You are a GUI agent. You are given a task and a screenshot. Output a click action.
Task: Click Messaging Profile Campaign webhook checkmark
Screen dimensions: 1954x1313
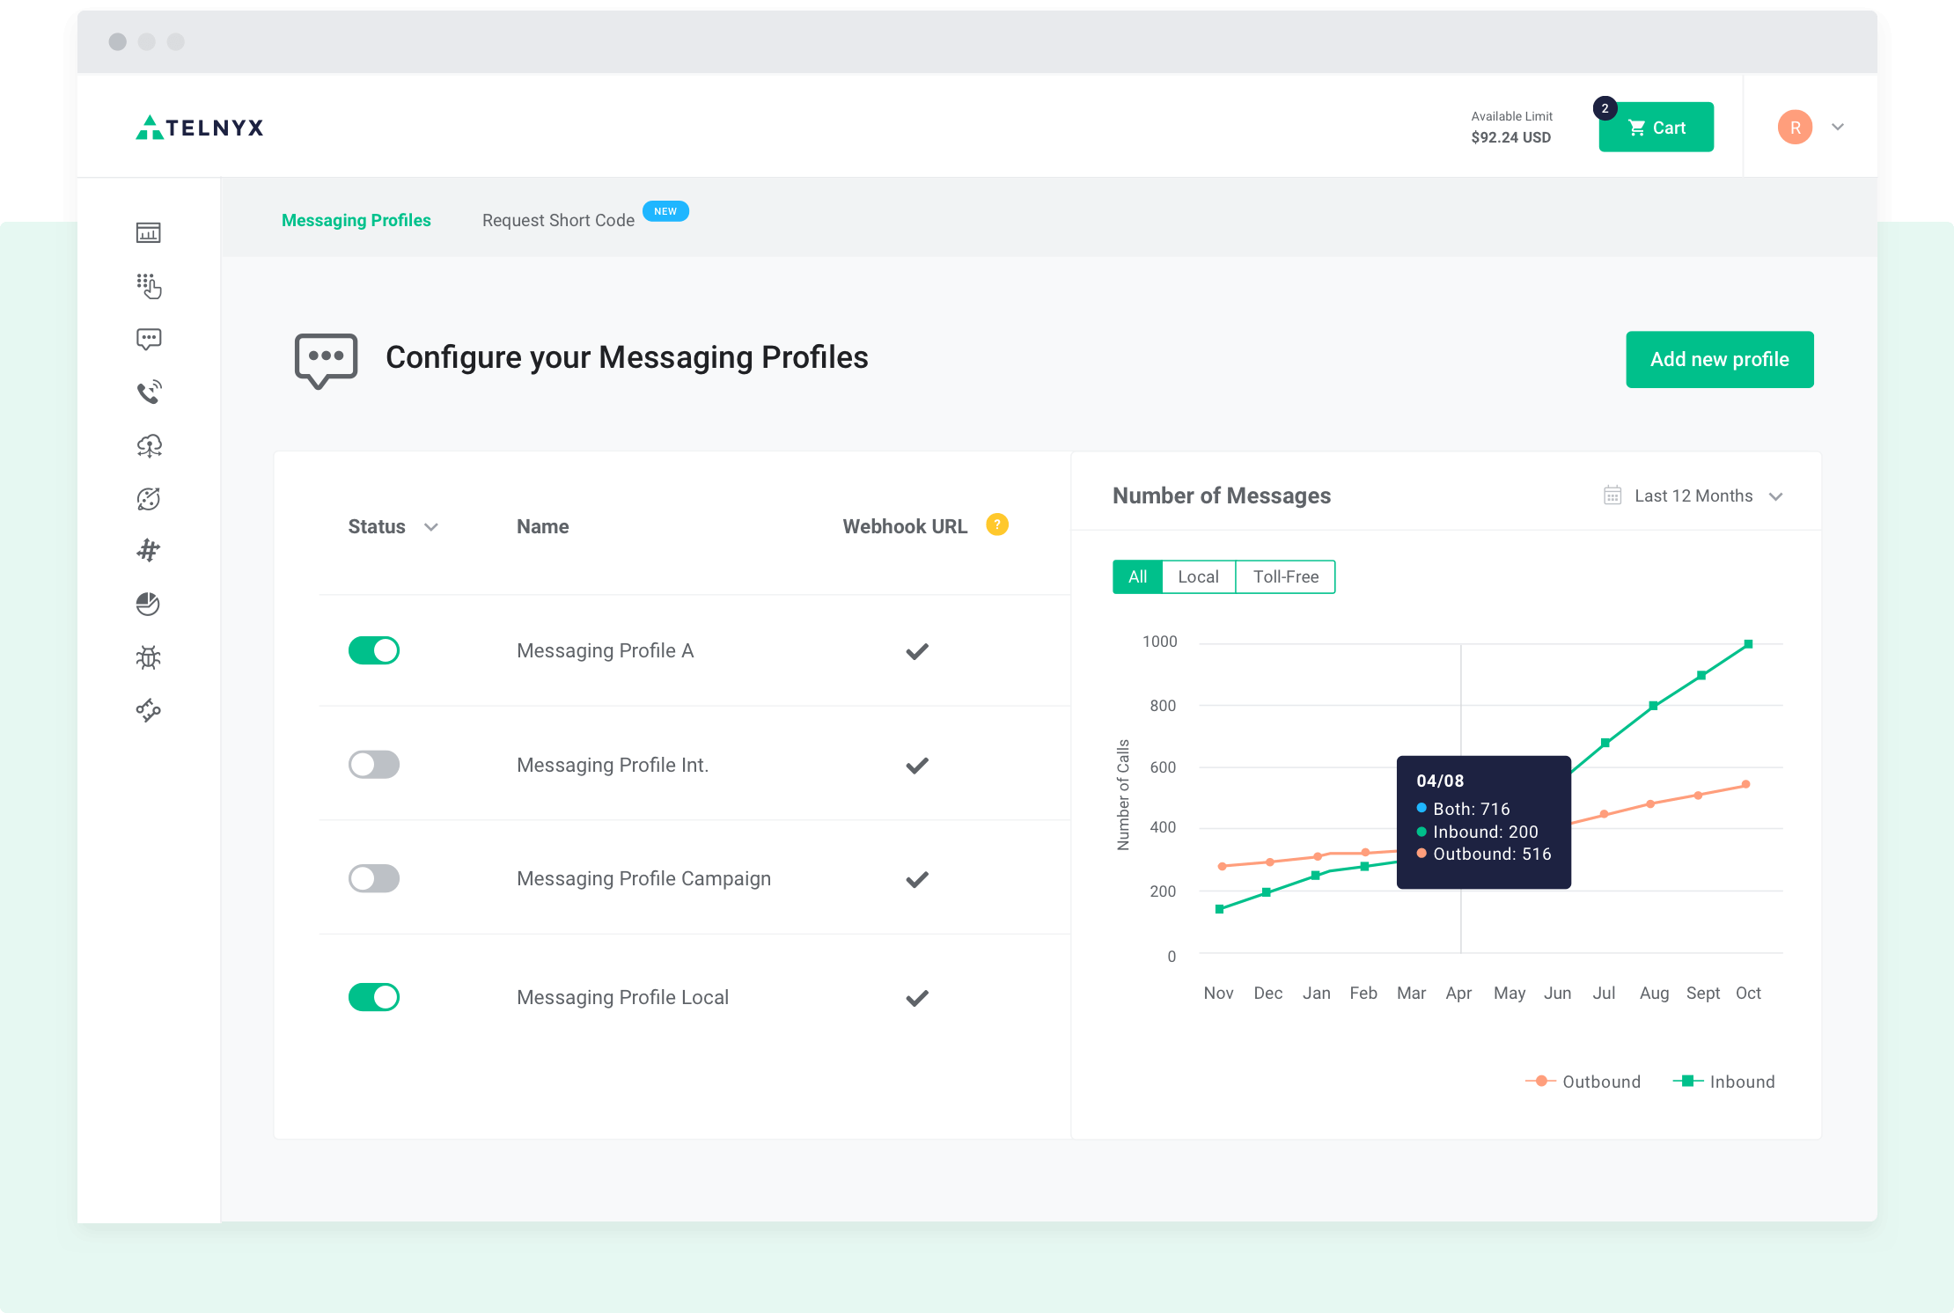tap(917, 879)
